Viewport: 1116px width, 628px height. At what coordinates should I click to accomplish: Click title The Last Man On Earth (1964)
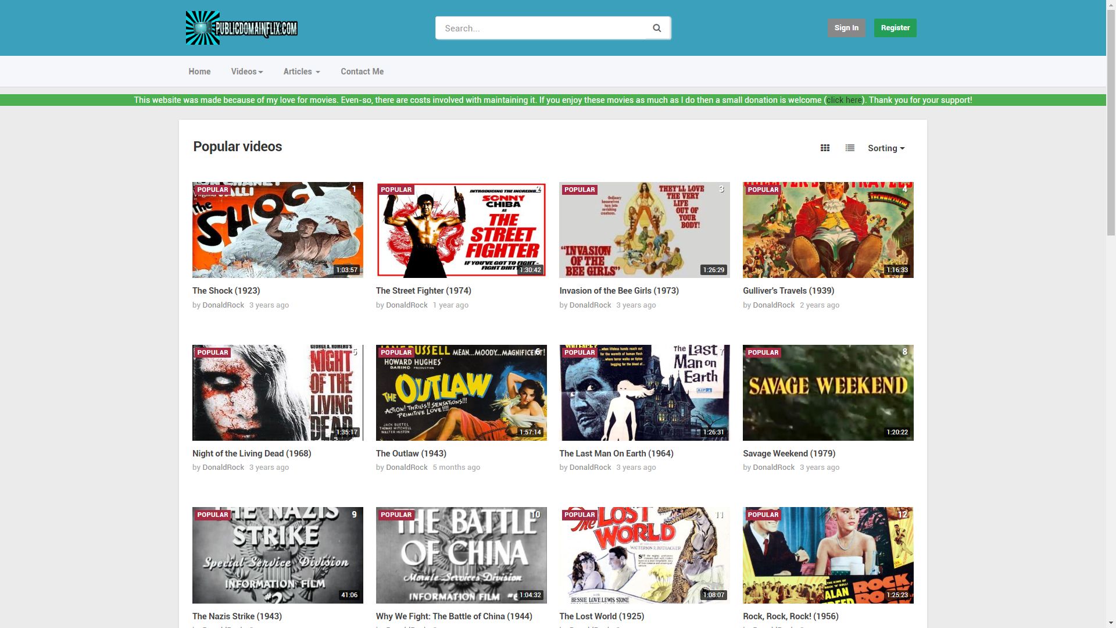point(617,454)
